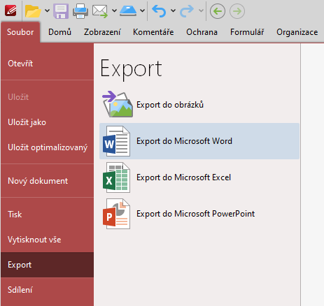Select Export do Microsoft Word
Image resolution: width=324 pixels, height=306 pixels.
(x=199, y=141)
